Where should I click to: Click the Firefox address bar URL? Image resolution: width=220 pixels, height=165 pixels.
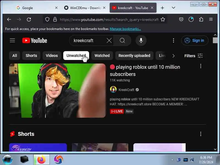[109, 20]
